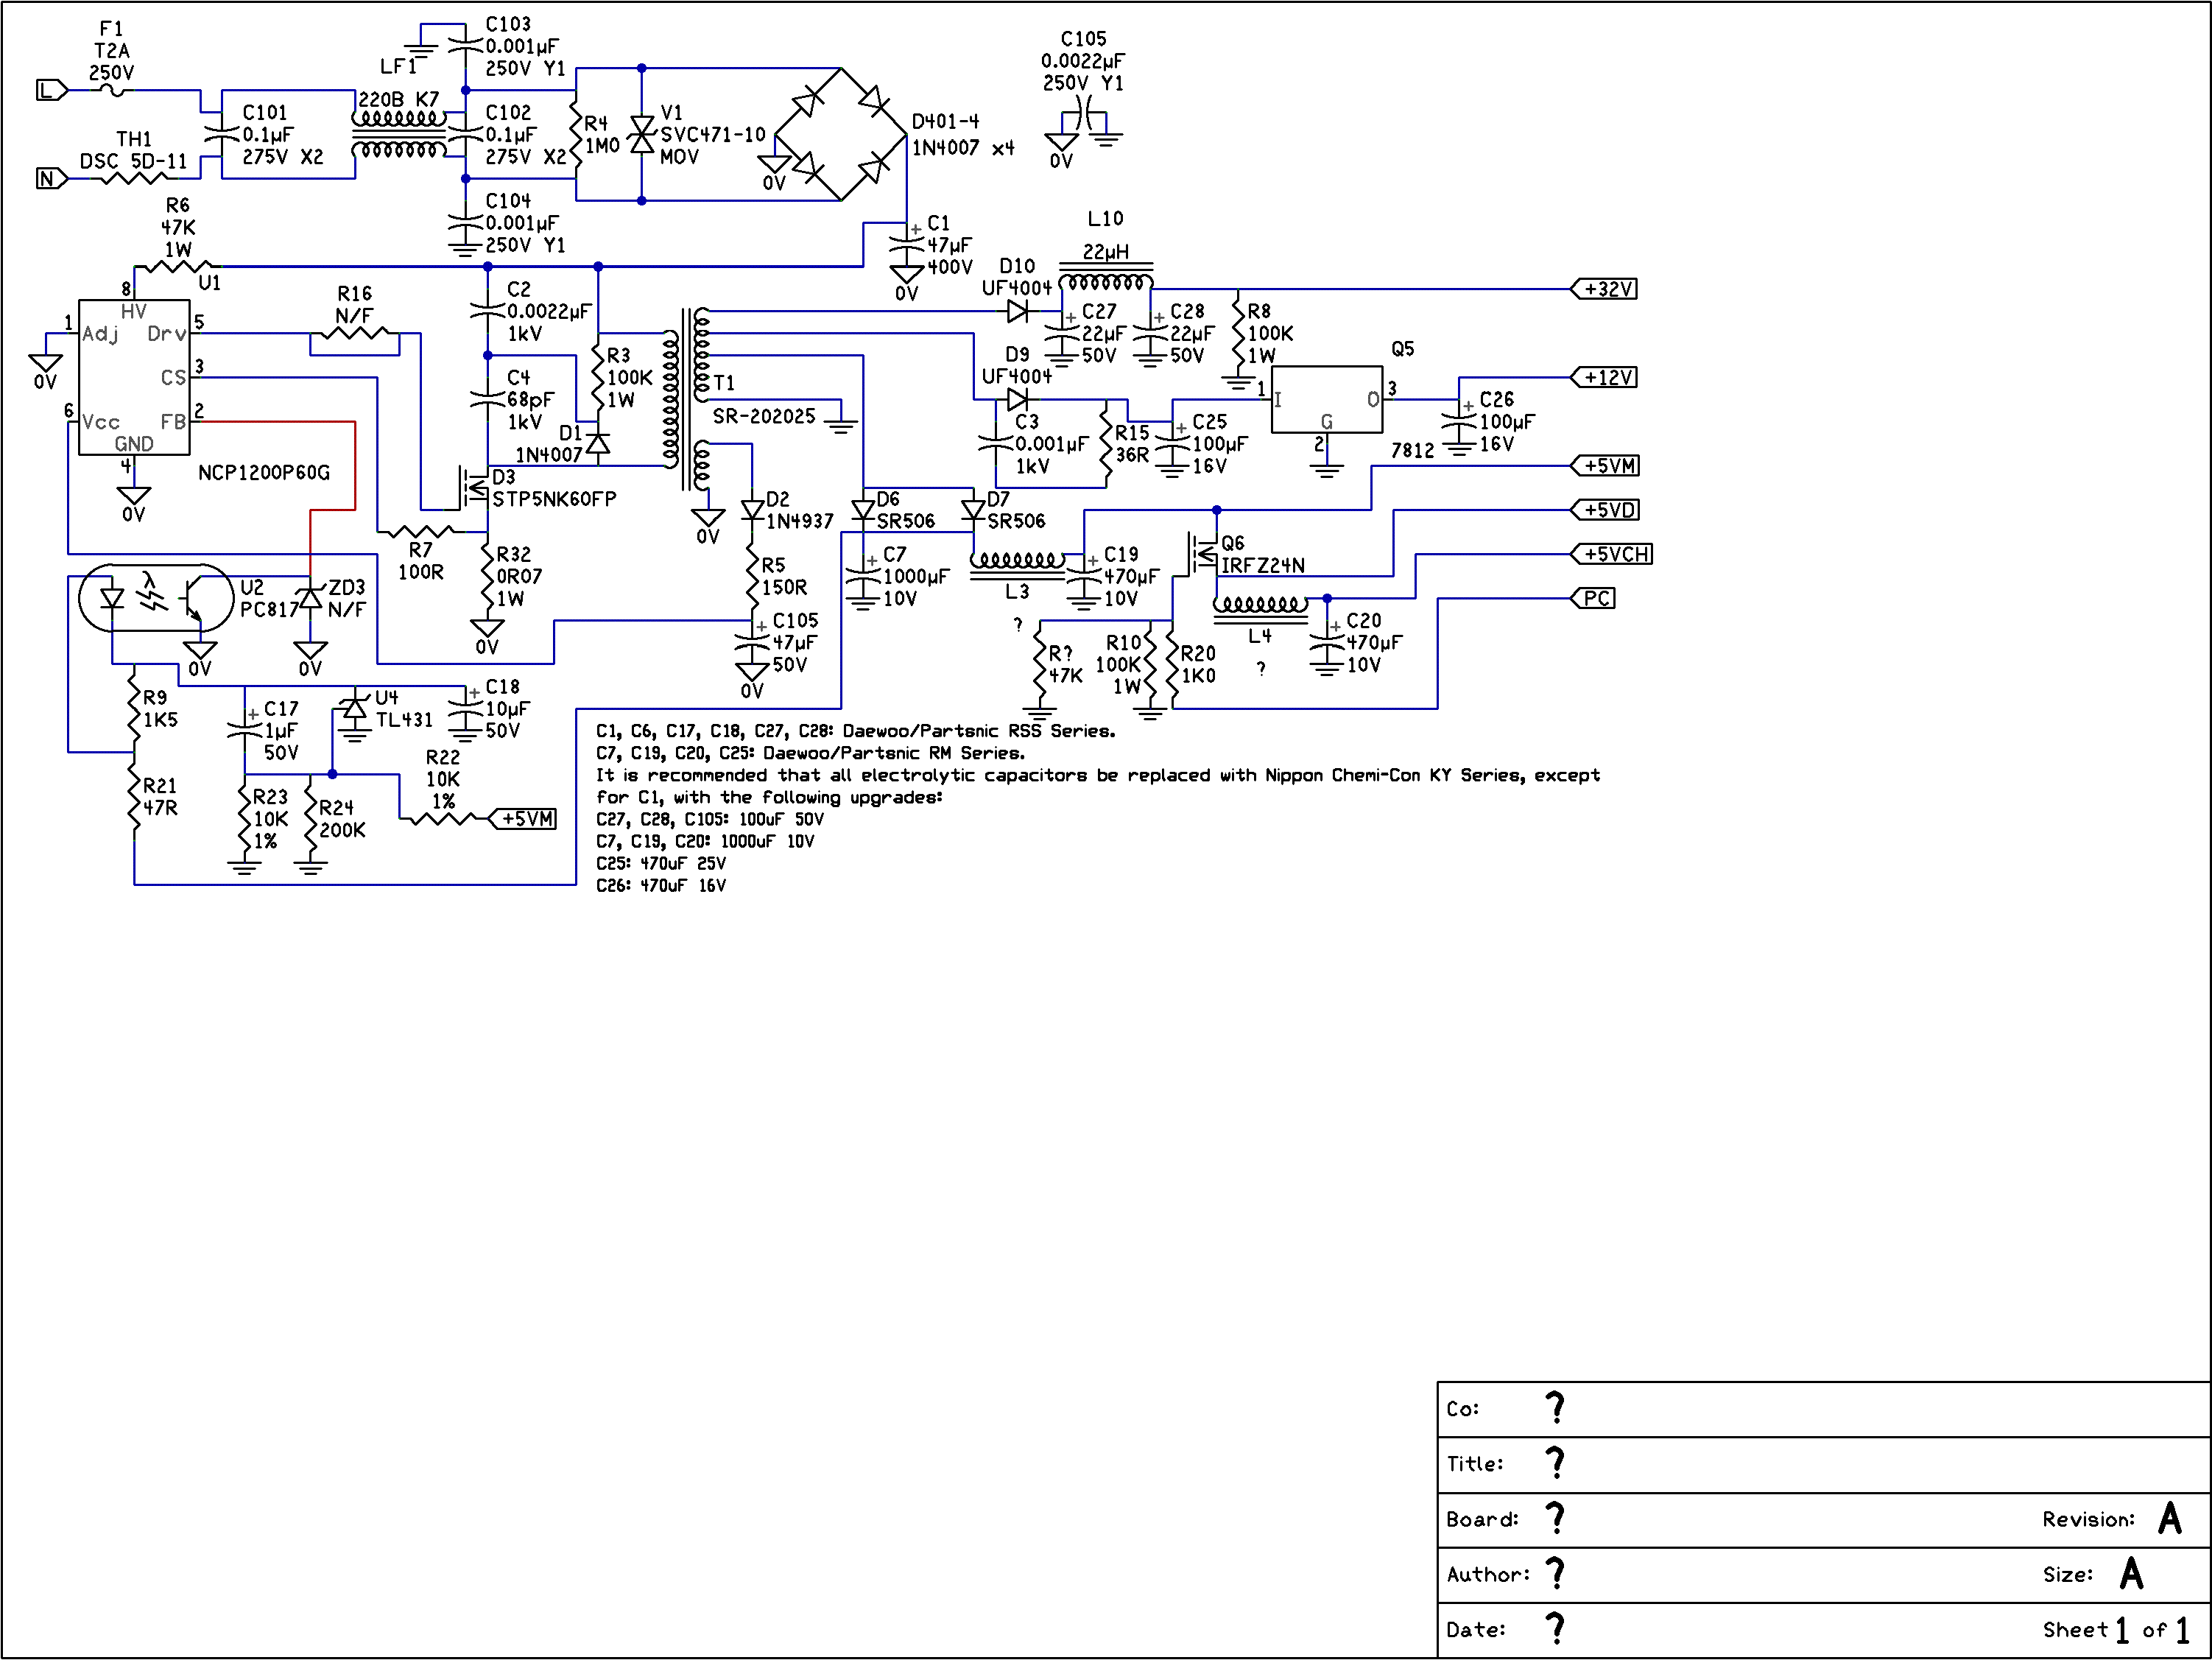Image resolution: width=2212 pixels, height=1660 pixels.
Task: Select the LF1 common-mode choke symbol
Action: click(x=399, y=133)
